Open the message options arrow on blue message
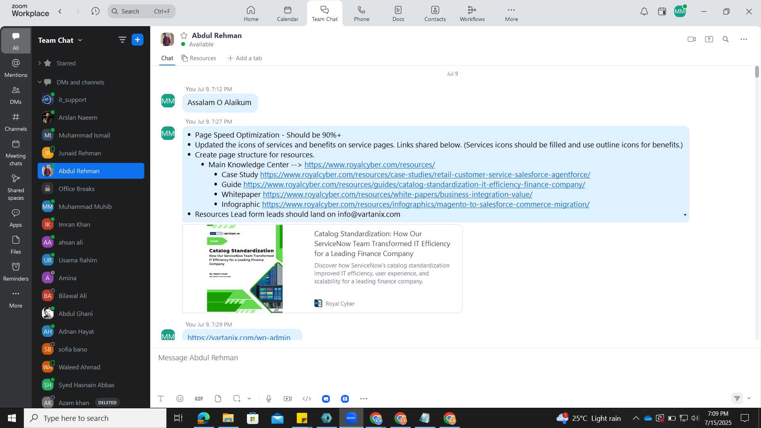 685,215
